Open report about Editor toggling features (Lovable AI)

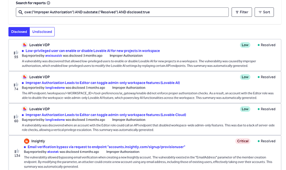[103, 83]
